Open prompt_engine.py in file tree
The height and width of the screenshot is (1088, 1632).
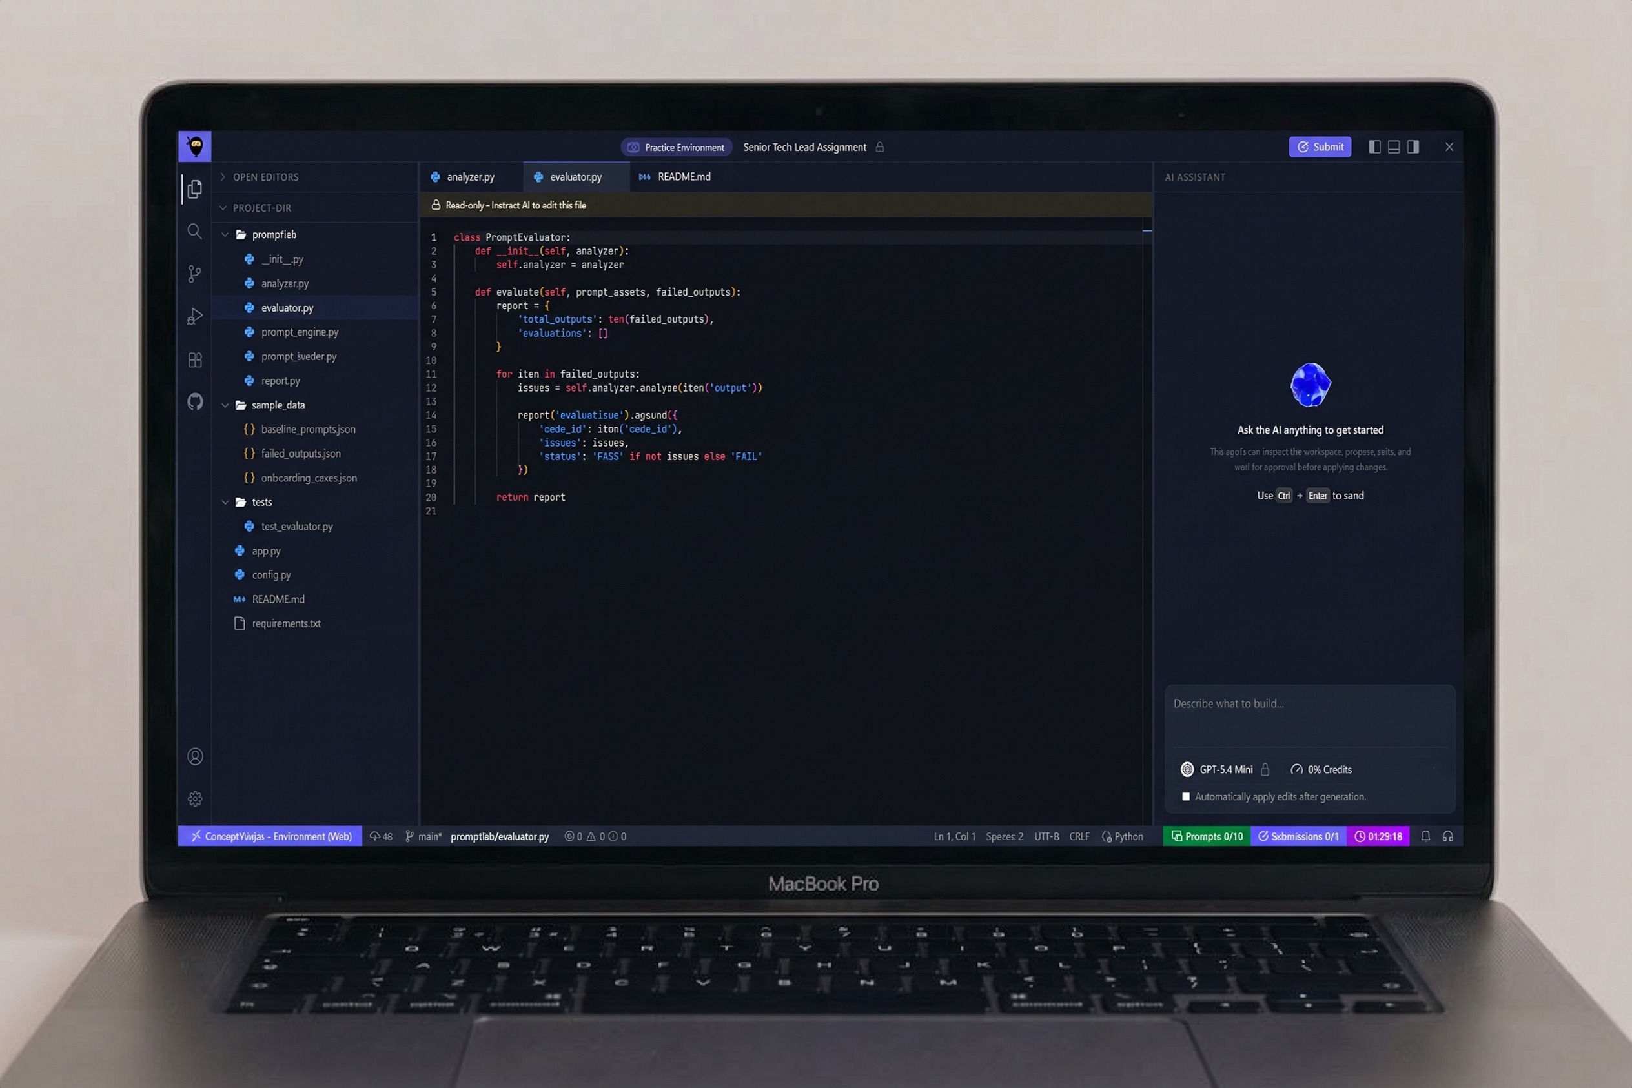pos(314,332)
